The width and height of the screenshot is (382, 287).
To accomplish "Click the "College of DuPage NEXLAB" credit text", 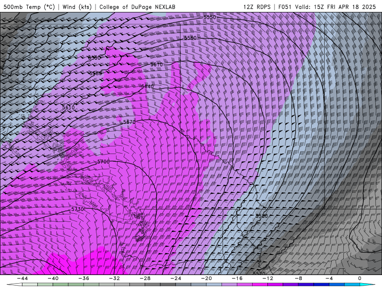I will tap(137, 7).
